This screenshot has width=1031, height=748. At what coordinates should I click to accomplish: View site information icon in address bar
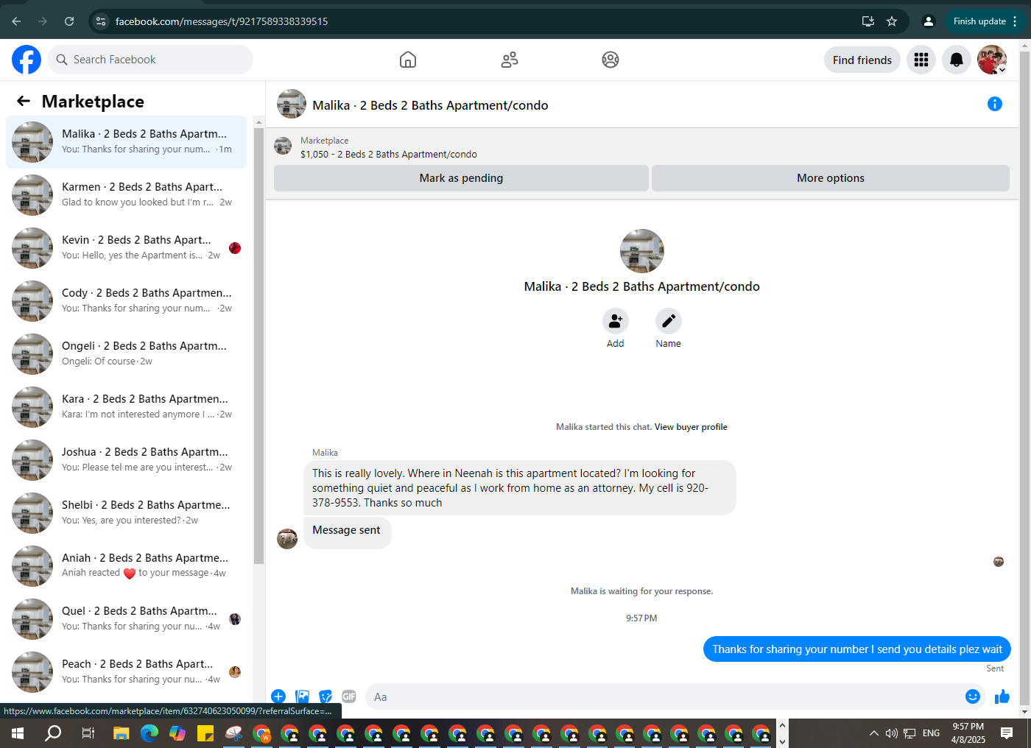pos(102,21)
